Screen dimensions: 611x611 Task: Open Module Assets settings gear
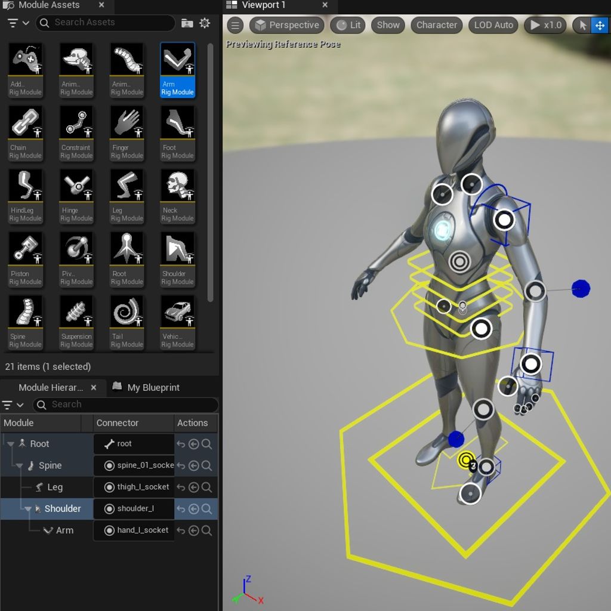[205, 23]
